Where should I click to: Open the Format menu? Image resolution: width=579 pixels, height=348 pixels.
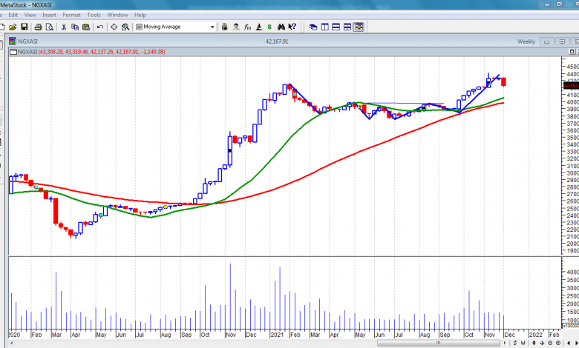click(x=71, y=15)
